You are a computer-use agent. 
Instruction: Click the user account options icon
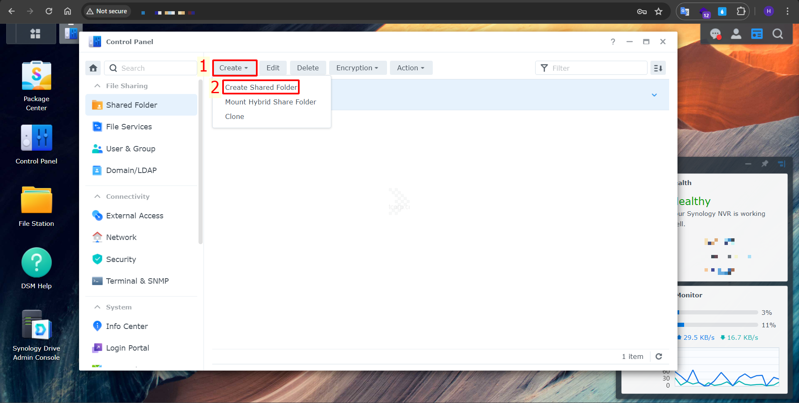click(736, 34)
